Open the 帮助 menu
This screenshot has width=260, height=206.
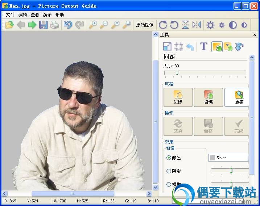pyautogui.click(x=60, y=15)
